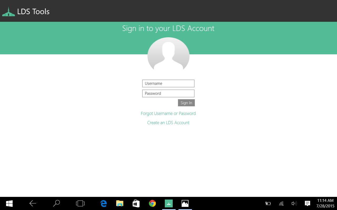Click into the Password field

(168, 93)
